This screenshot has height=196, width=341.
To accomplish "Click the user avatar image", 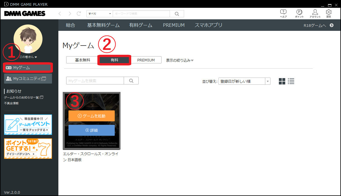I will pos(28,39).
